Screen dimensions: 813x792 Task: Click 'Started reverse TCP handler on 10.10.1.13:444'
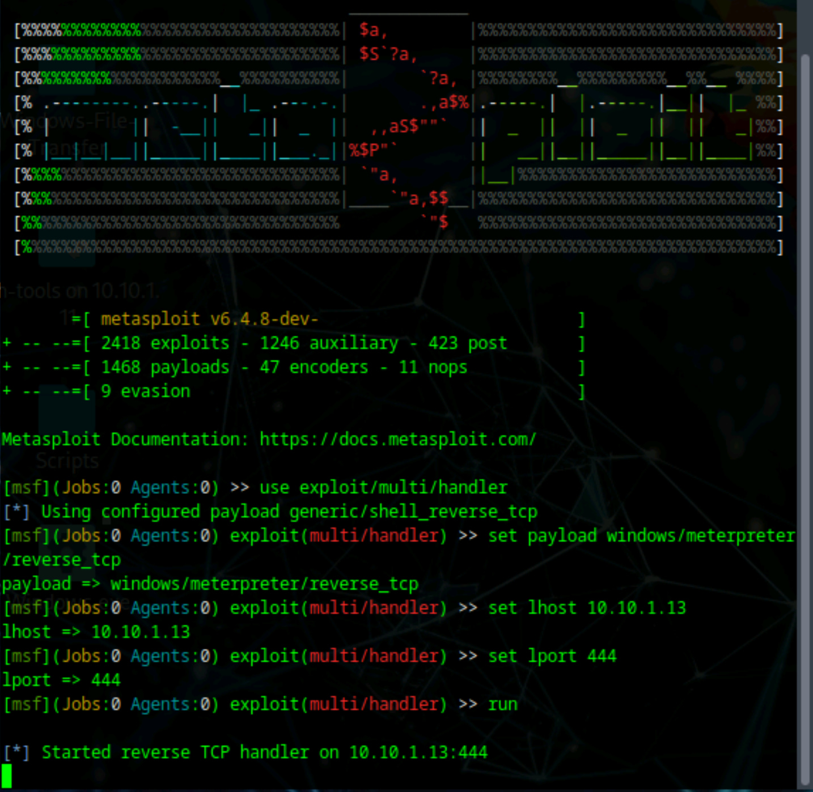pyautogui.click(x=264, y=752)
